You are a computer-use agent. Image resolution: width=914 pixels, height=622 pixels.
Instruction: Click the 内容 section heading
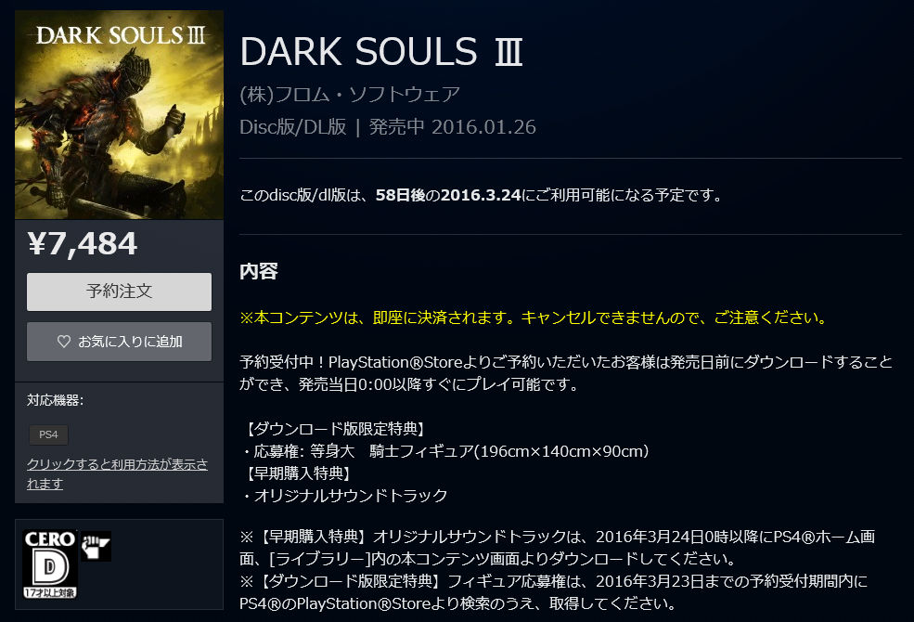pyautogui.click(x=259, y=271)
